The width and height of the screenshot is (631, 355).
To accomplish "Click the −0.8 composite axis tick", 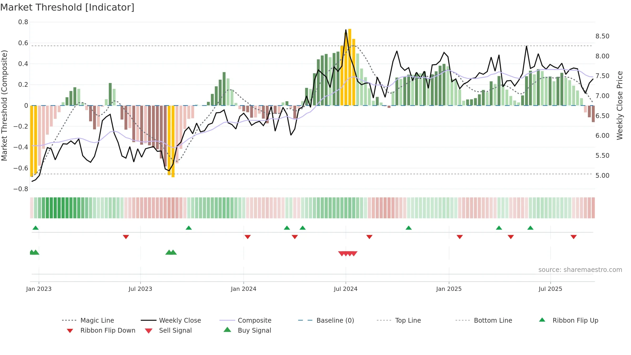I will [x=21, y=189].
